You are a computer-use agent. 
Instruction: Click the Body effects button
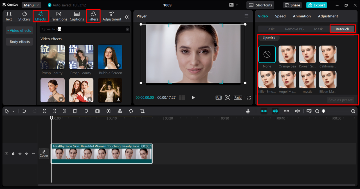coord(20,42)
